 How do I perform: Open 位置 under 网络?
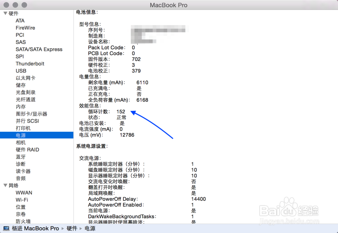pos(21,207)
